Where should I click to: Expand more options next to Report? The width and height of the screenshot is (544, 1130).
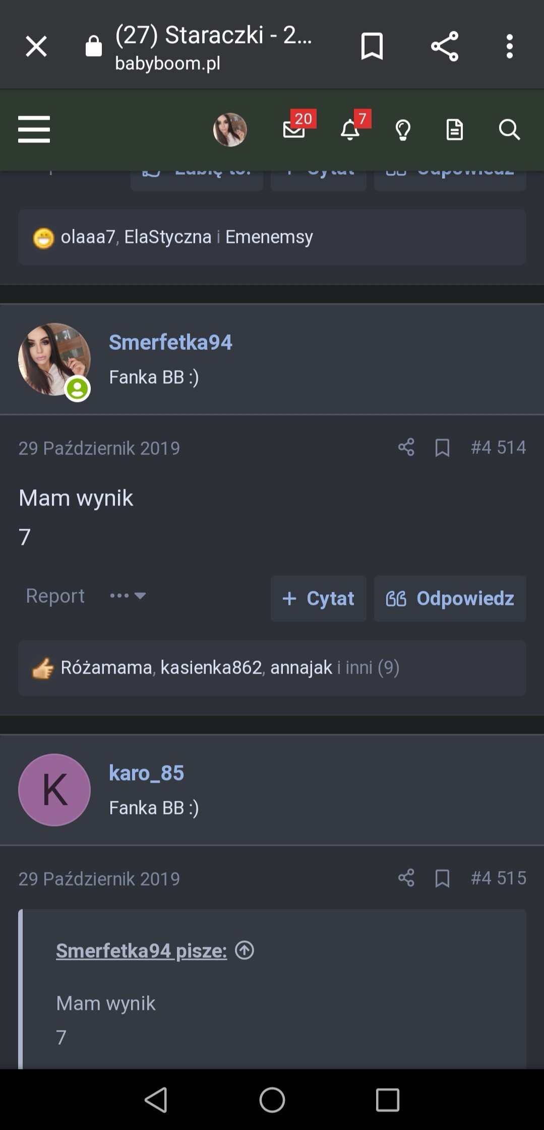pyautogui.click(x=128, y=596)
